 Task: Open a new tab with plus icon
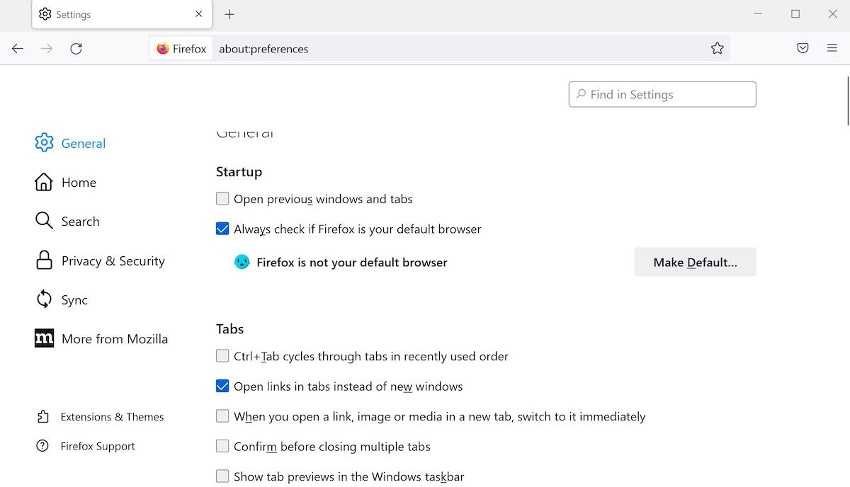tap(229, 14)
